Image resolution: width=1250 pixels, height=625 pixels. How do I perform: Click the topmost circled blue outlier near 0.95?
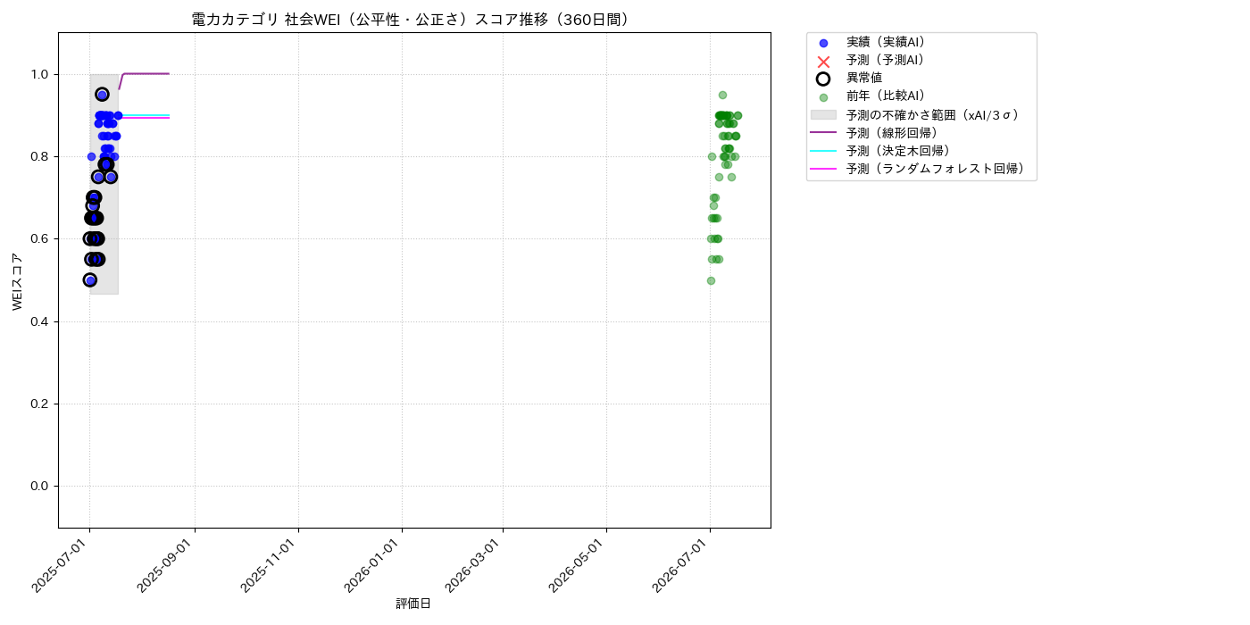point(102,95)
